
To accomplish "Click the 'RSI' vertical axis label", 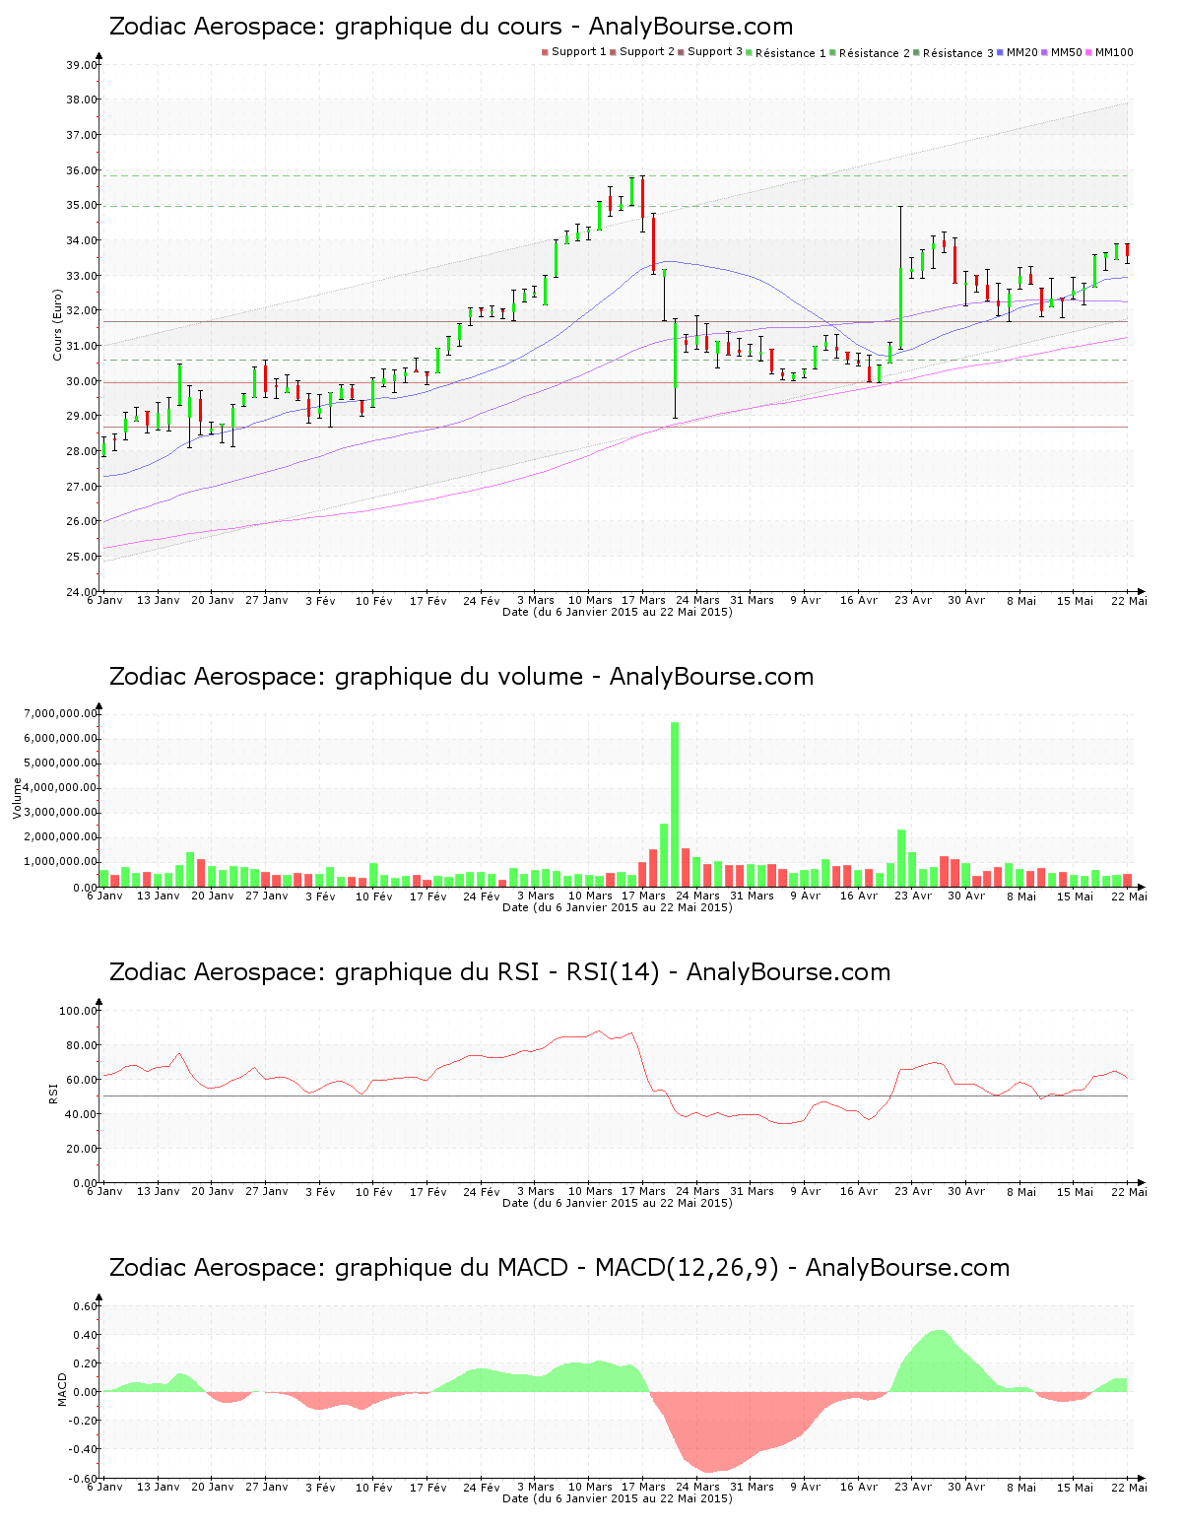I will 53,1093.
